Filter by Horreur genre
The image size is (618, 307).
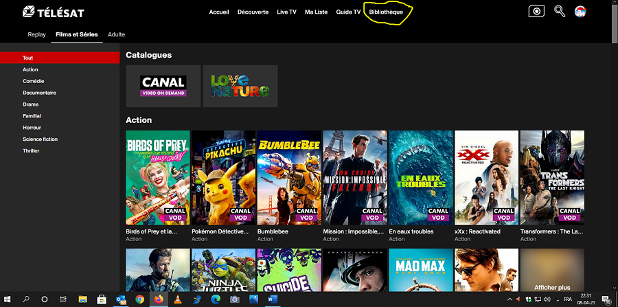pyautogui.click(x=32, y=128)
